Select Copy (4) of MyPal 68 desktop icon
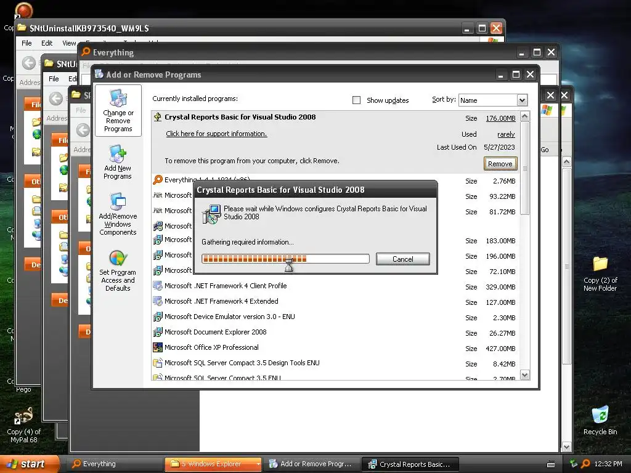 click(24, 425)
